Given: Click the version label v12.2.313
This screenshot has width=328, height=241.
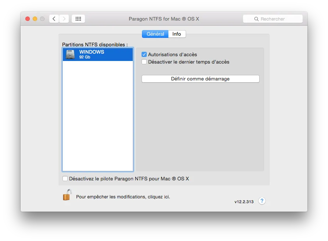Looking at the screenshot, I should point(244,202).
